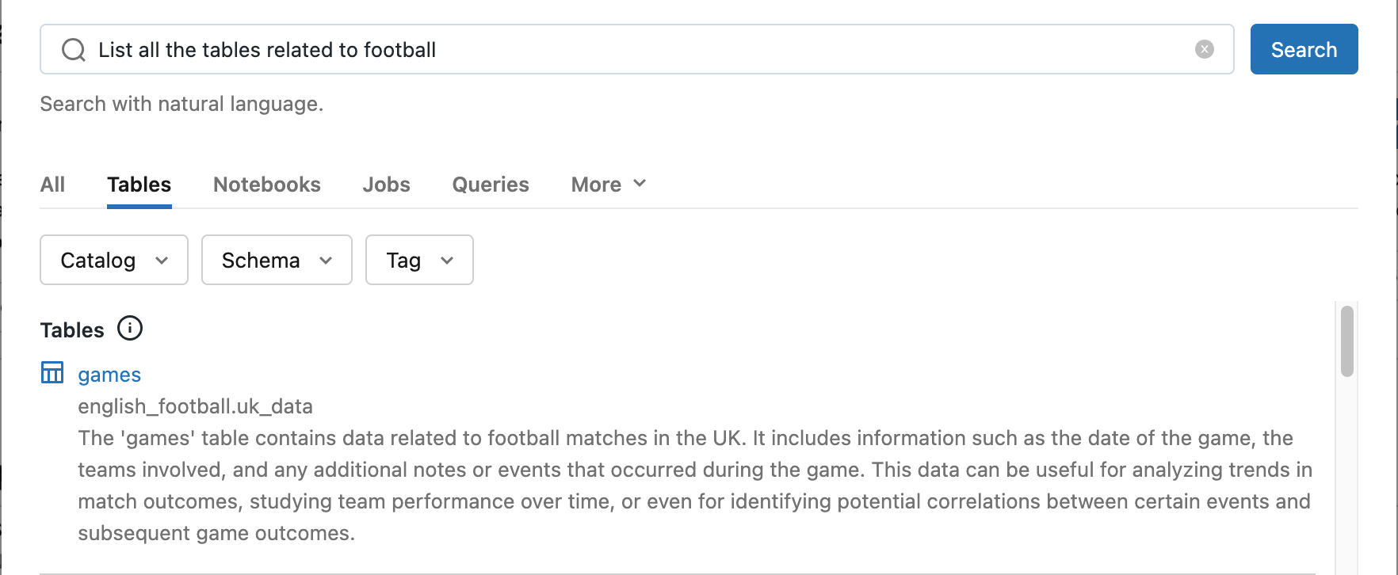Switch to the All tab
The height and width of the screenshot is (575, 1398).
pos(52,185)
